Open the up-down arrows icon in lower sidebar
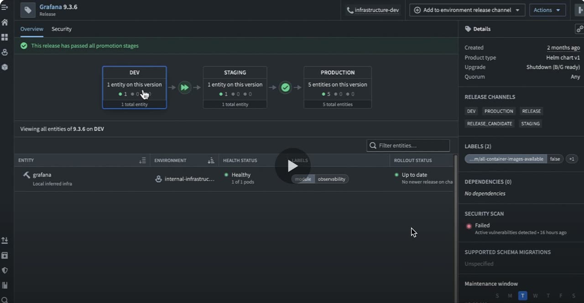 point(5,240)
